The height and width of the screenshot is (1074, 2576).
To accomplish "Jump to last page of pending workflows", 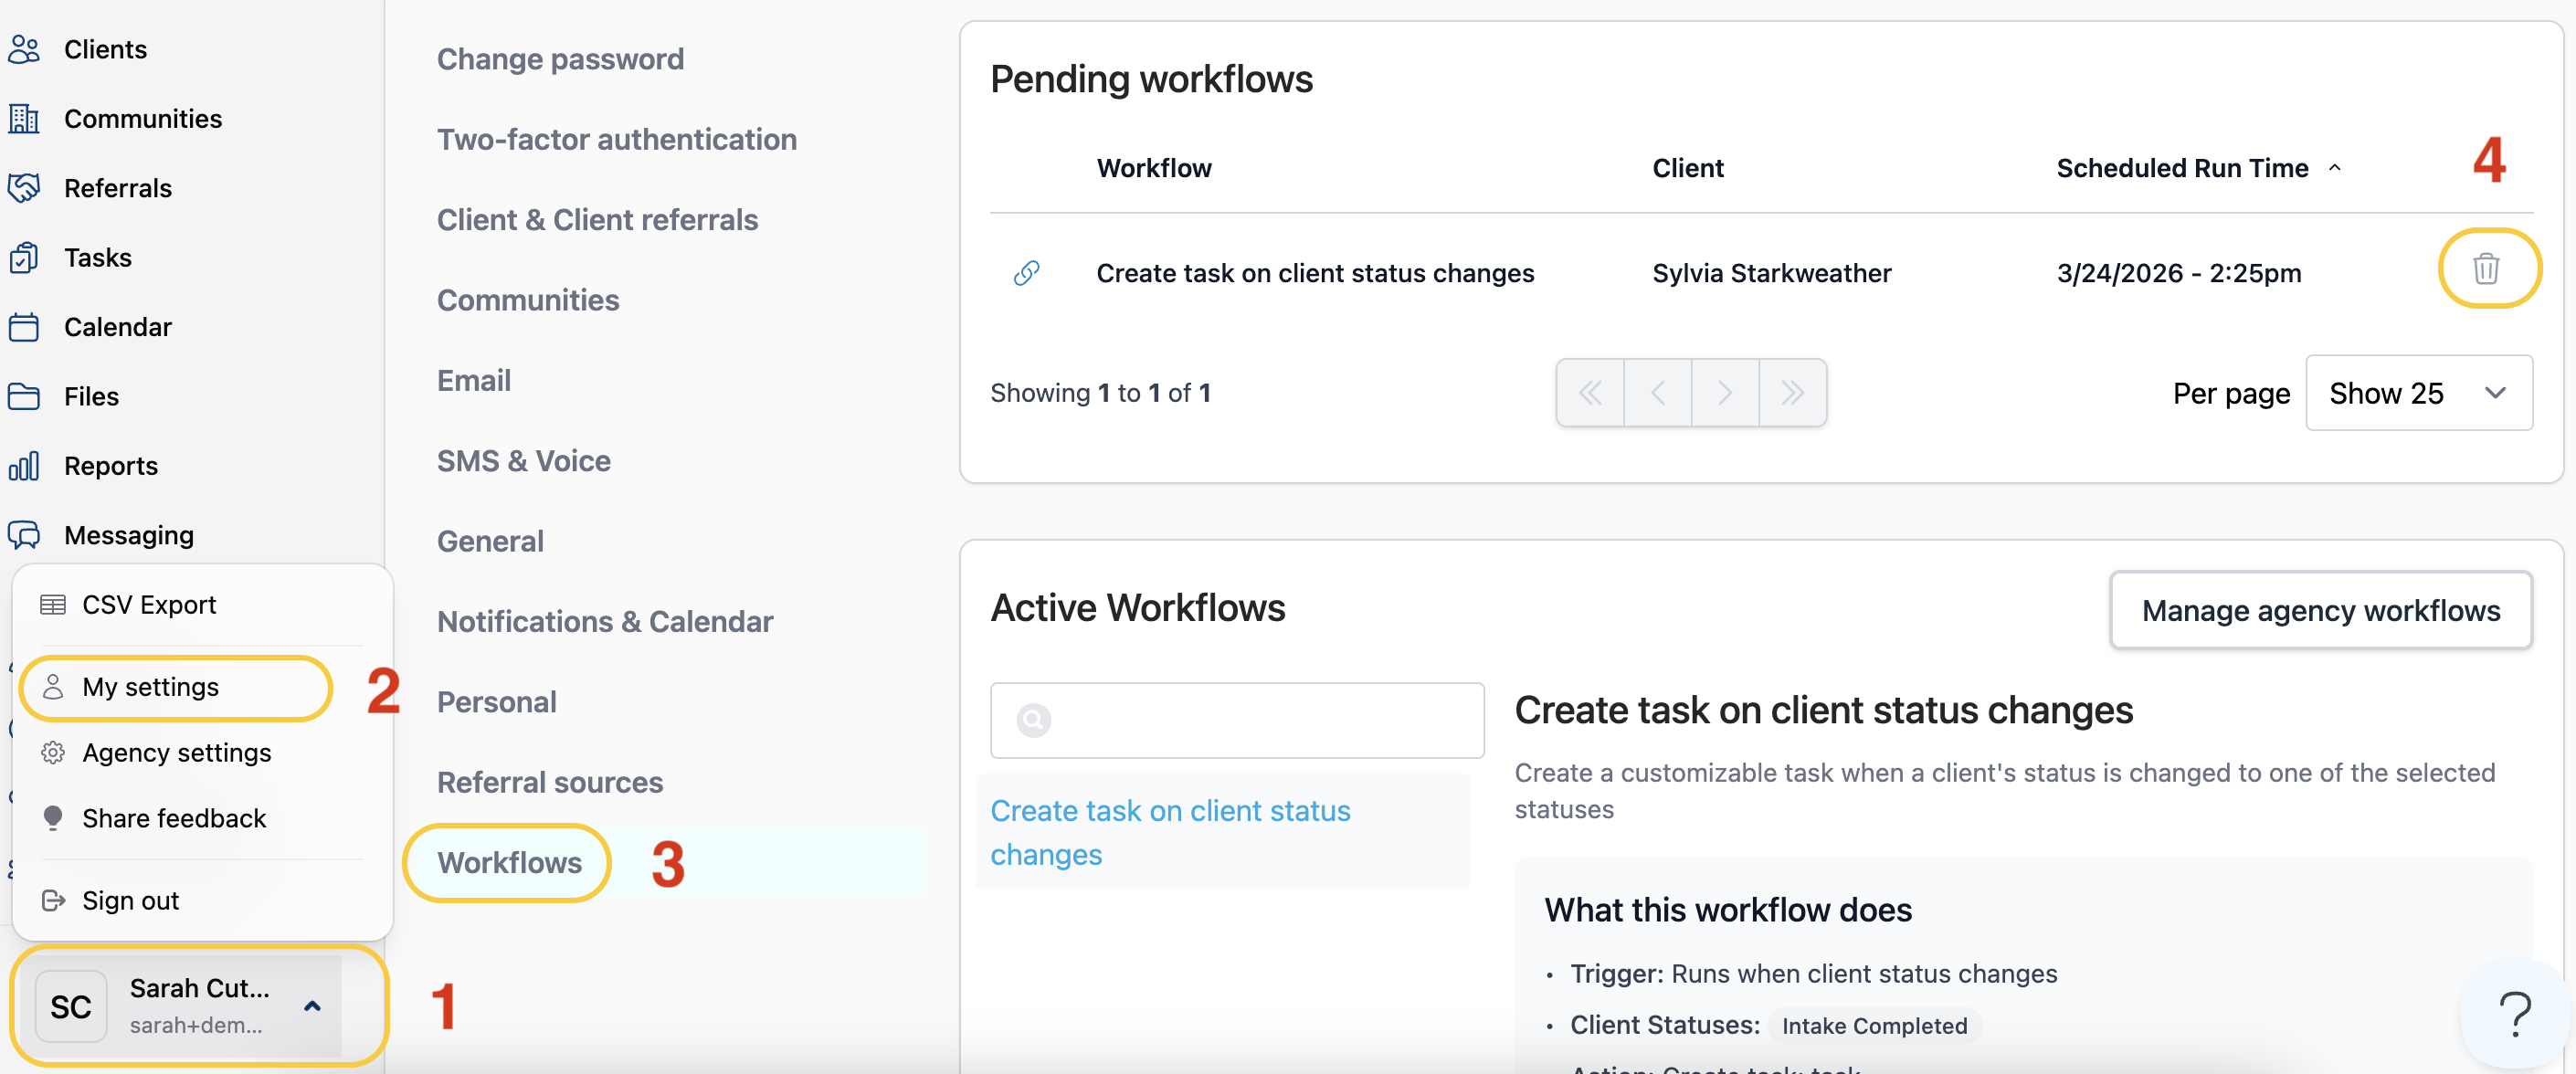I will [x=1792, y=393].
